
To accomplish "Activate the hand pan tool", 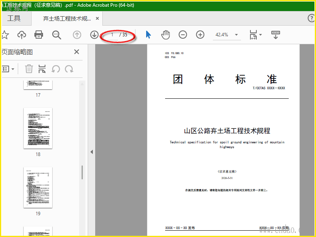I will click(x=166, y=35).
